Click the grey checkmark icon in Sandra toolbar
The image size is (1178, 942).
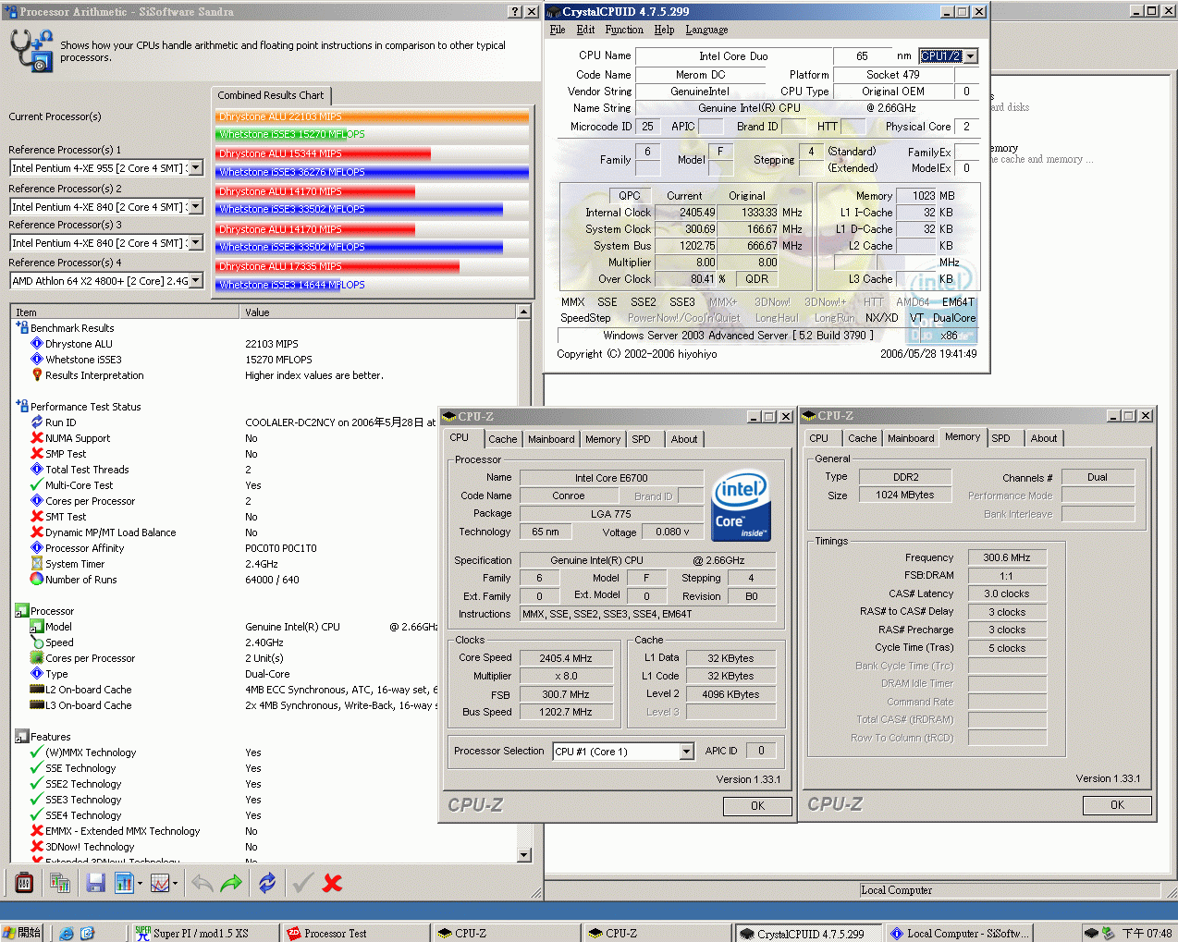(302, 883)
